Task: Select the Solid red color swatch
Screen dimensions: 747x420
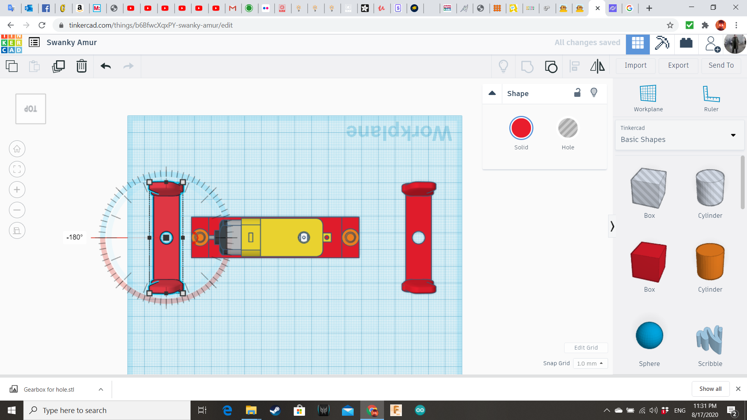Action: [521, 128]
